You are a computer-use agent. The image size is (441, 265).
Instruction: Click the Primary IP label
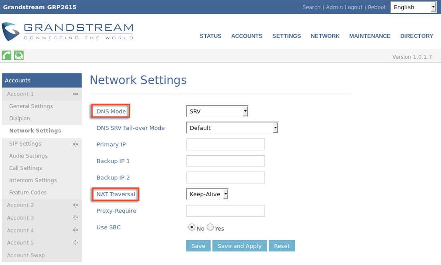click(x=111, y=144)
